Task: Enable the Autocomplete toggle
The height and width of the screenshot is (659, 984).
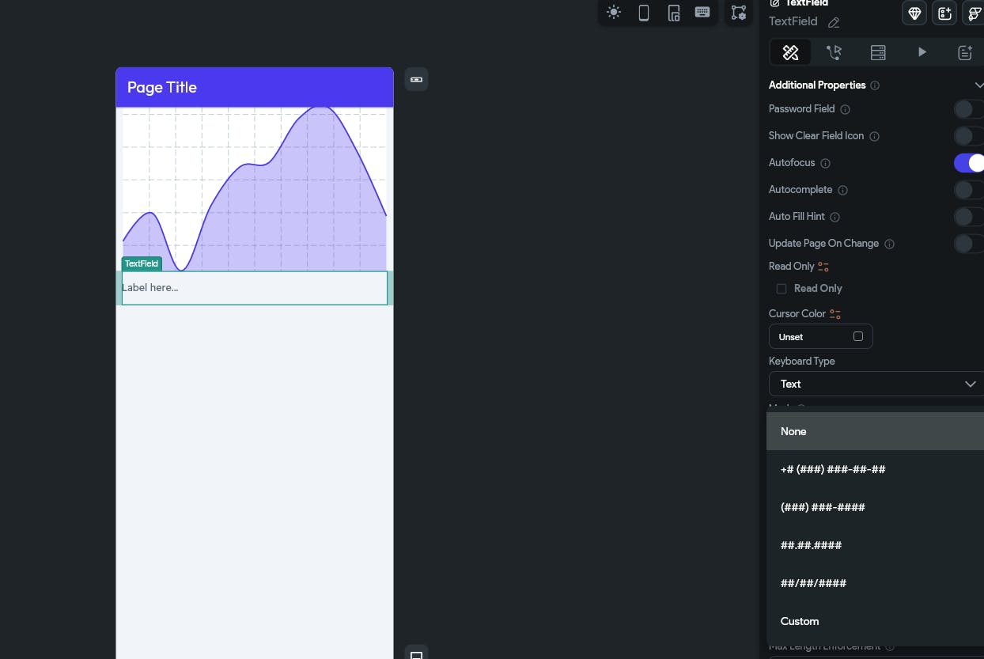Action: click(x=969, y=190)
